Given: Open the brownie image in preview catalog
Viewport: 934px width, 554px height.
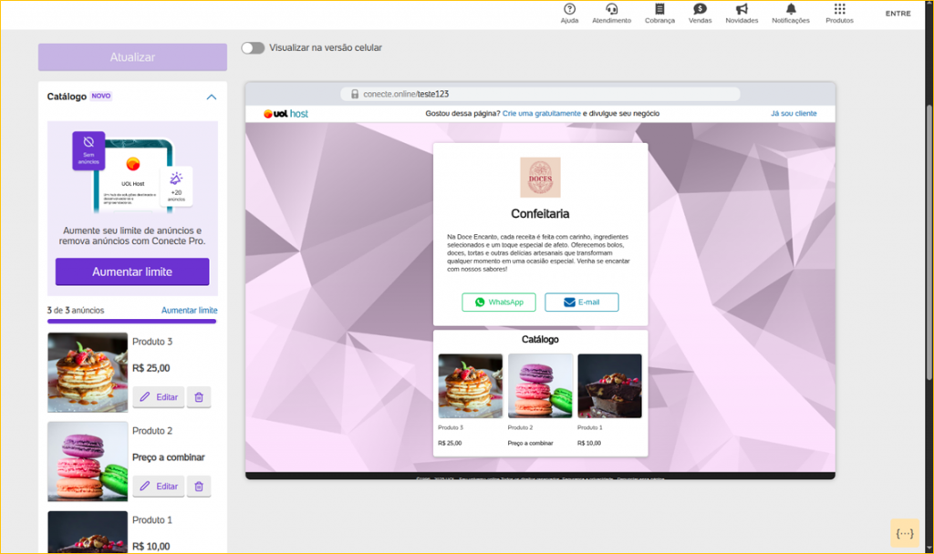Looking at the screenshot, I should click(610, 386).
